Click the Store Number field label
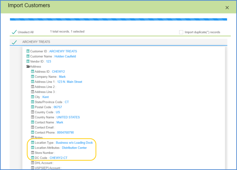237x170 pixels. tap(44, 153)
